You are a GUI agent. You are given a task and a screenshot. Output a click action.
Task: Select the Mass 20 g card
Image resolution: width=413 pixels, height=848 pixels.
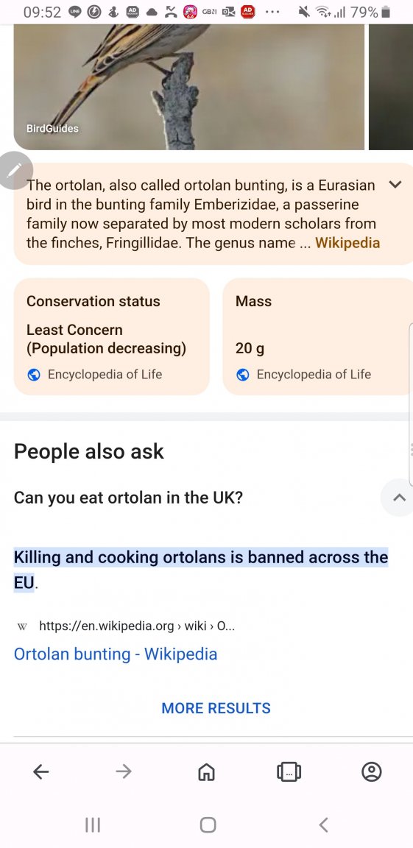[318, 336]
